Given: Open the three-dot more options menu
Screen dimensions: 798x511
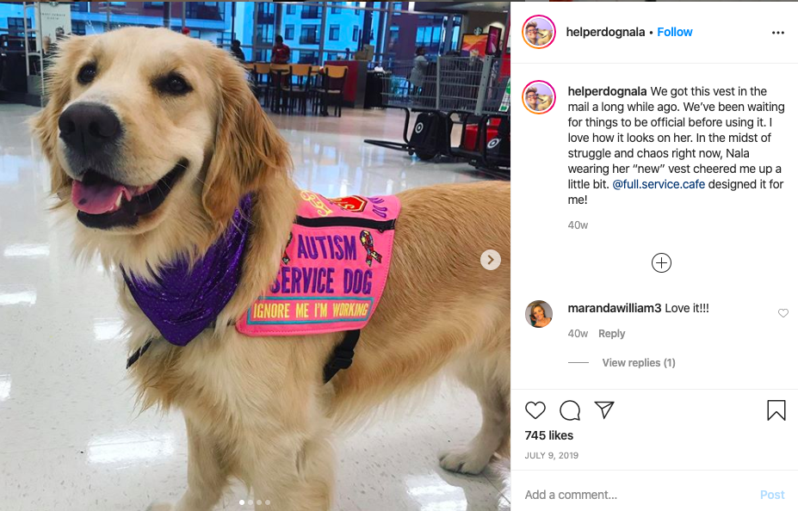Looking at the screenshot, I should coord(777,33).
